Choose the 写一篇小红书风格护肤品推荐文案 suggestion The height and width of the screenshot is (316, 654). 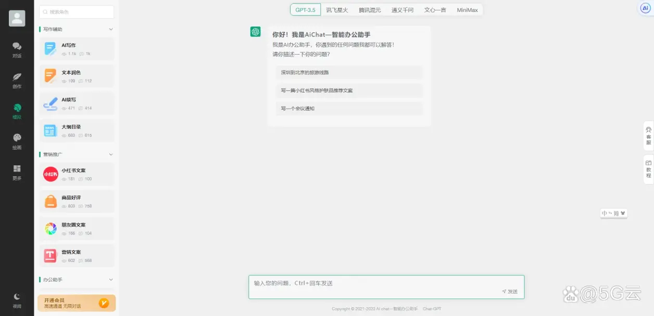point(349,90)
